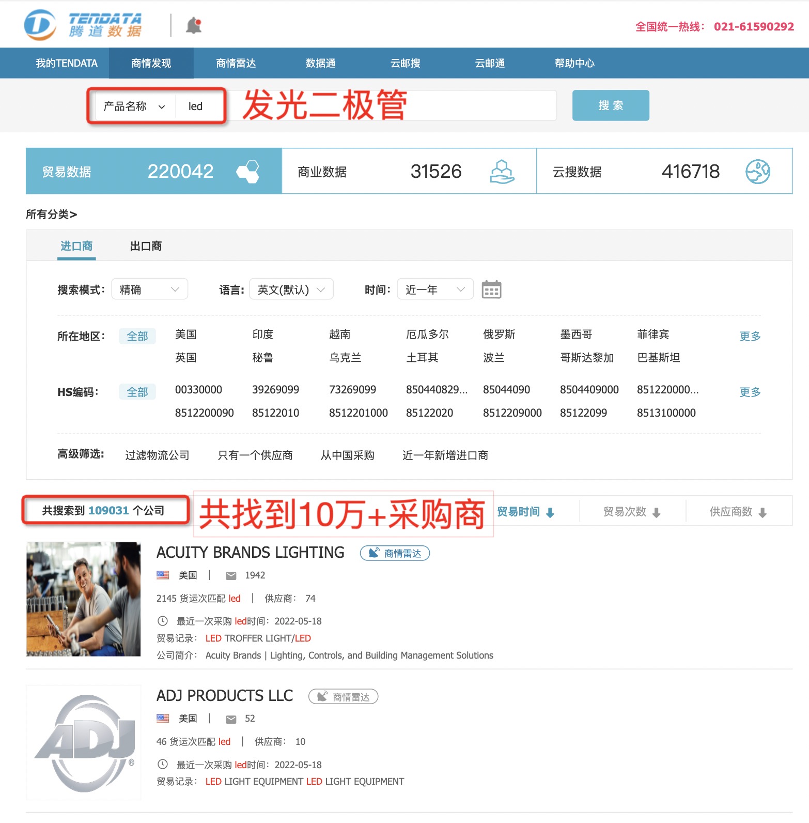Filter region by 美国
The image size is (809, 823).
point(186,334)
